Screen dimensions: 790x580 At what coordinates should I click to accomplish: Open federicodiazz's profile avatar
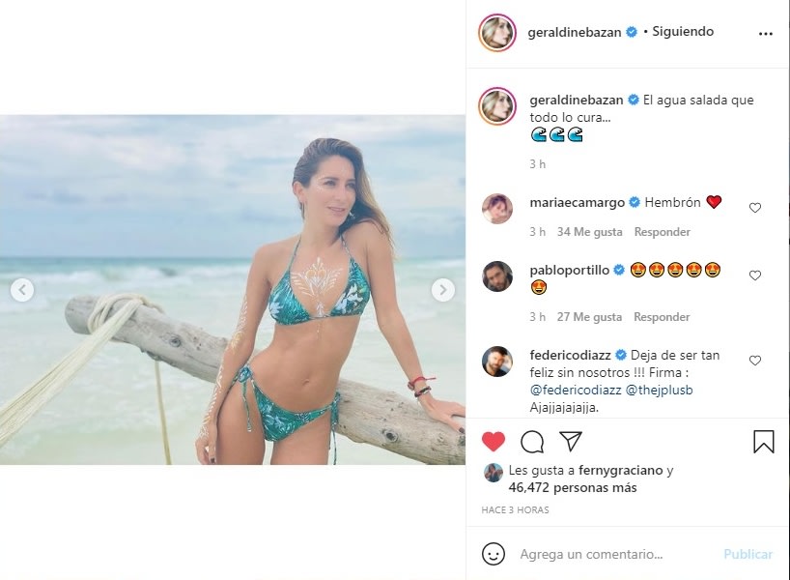point(497,362)
